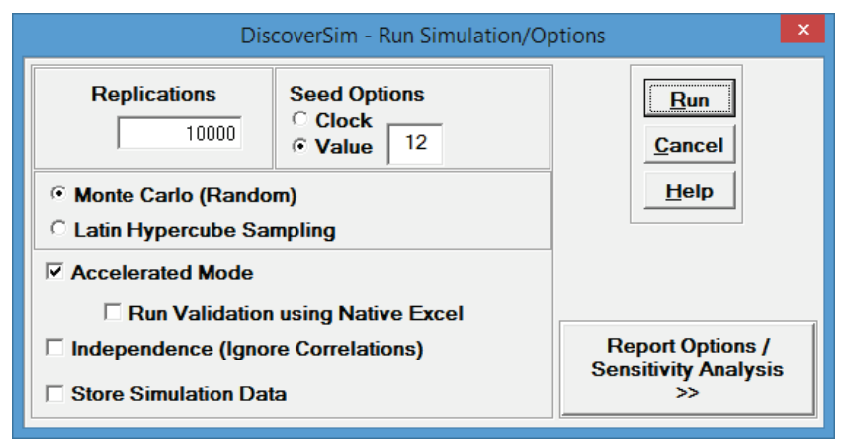Select the Value seed option
This screenshot has width=846, height=448.
click(x=299, y=147)
